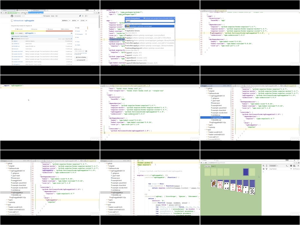Create a new file with the plus after ngDraggable /

click(35, 33)
